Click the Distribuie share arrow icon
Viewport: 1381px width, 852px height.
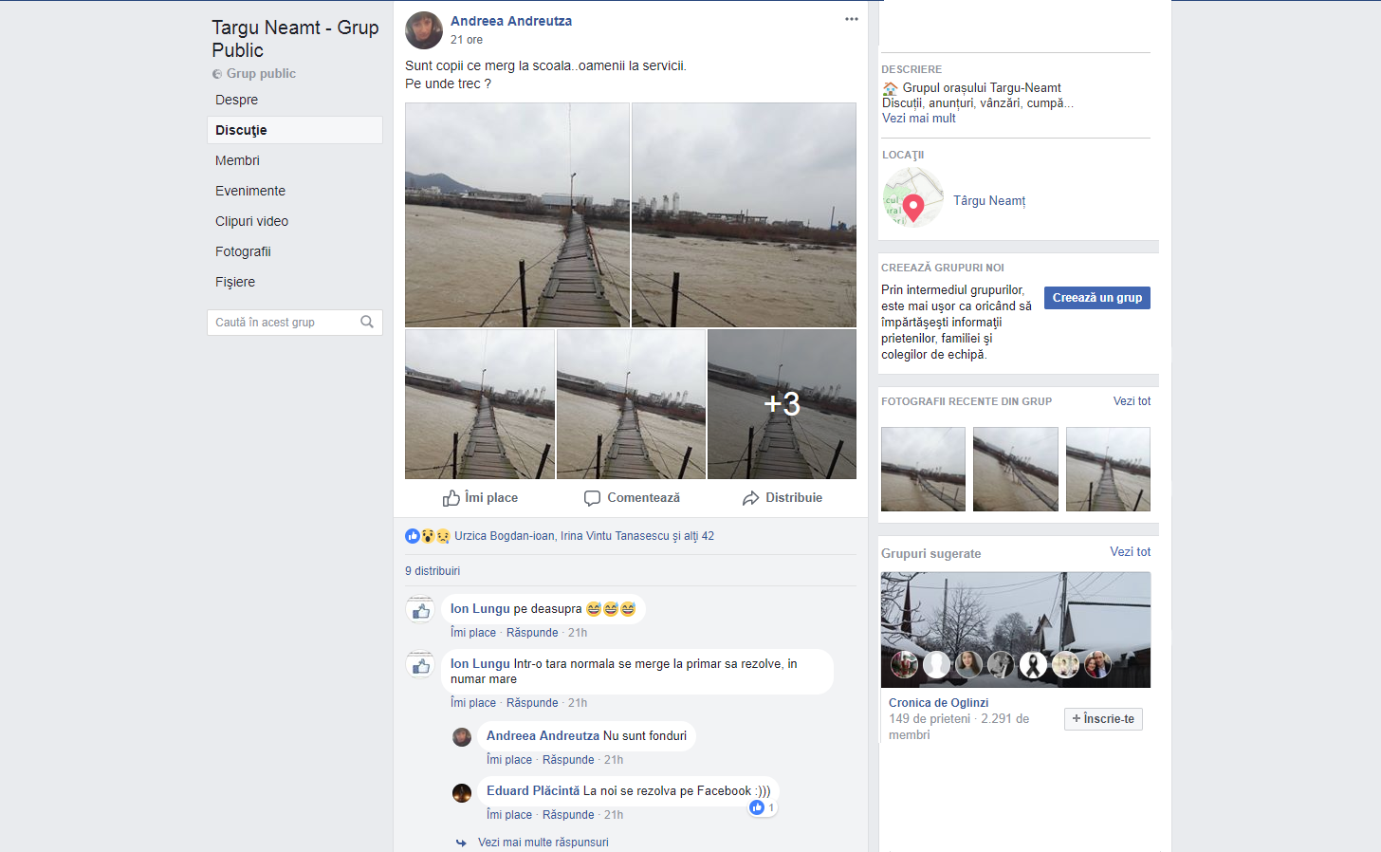pos(750,498)
